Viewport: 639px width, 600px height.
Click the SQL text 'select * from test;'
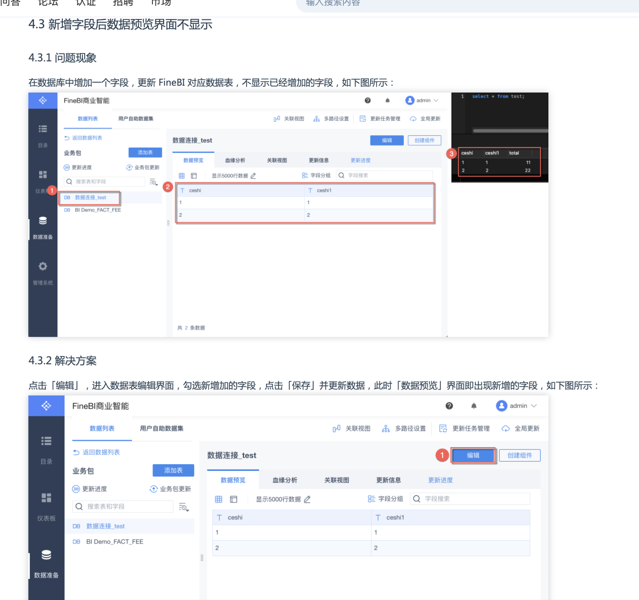tap(498, 96)
